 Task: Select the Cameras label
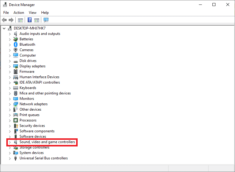[26, 50]
